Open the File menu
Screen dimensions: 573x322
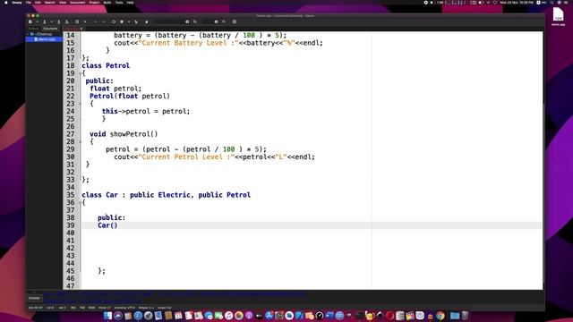tap(28, 2)
